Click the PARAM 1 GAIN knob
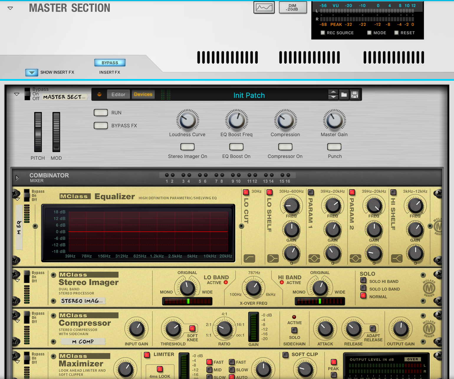 pos(333,230)
